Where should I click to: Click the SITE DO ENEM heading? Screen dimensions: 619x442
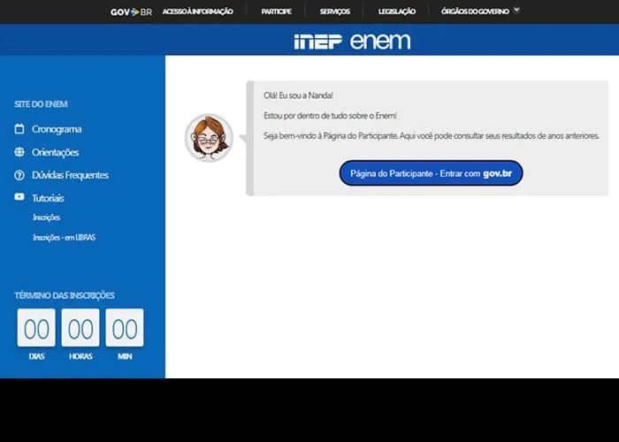coord(41,104)
